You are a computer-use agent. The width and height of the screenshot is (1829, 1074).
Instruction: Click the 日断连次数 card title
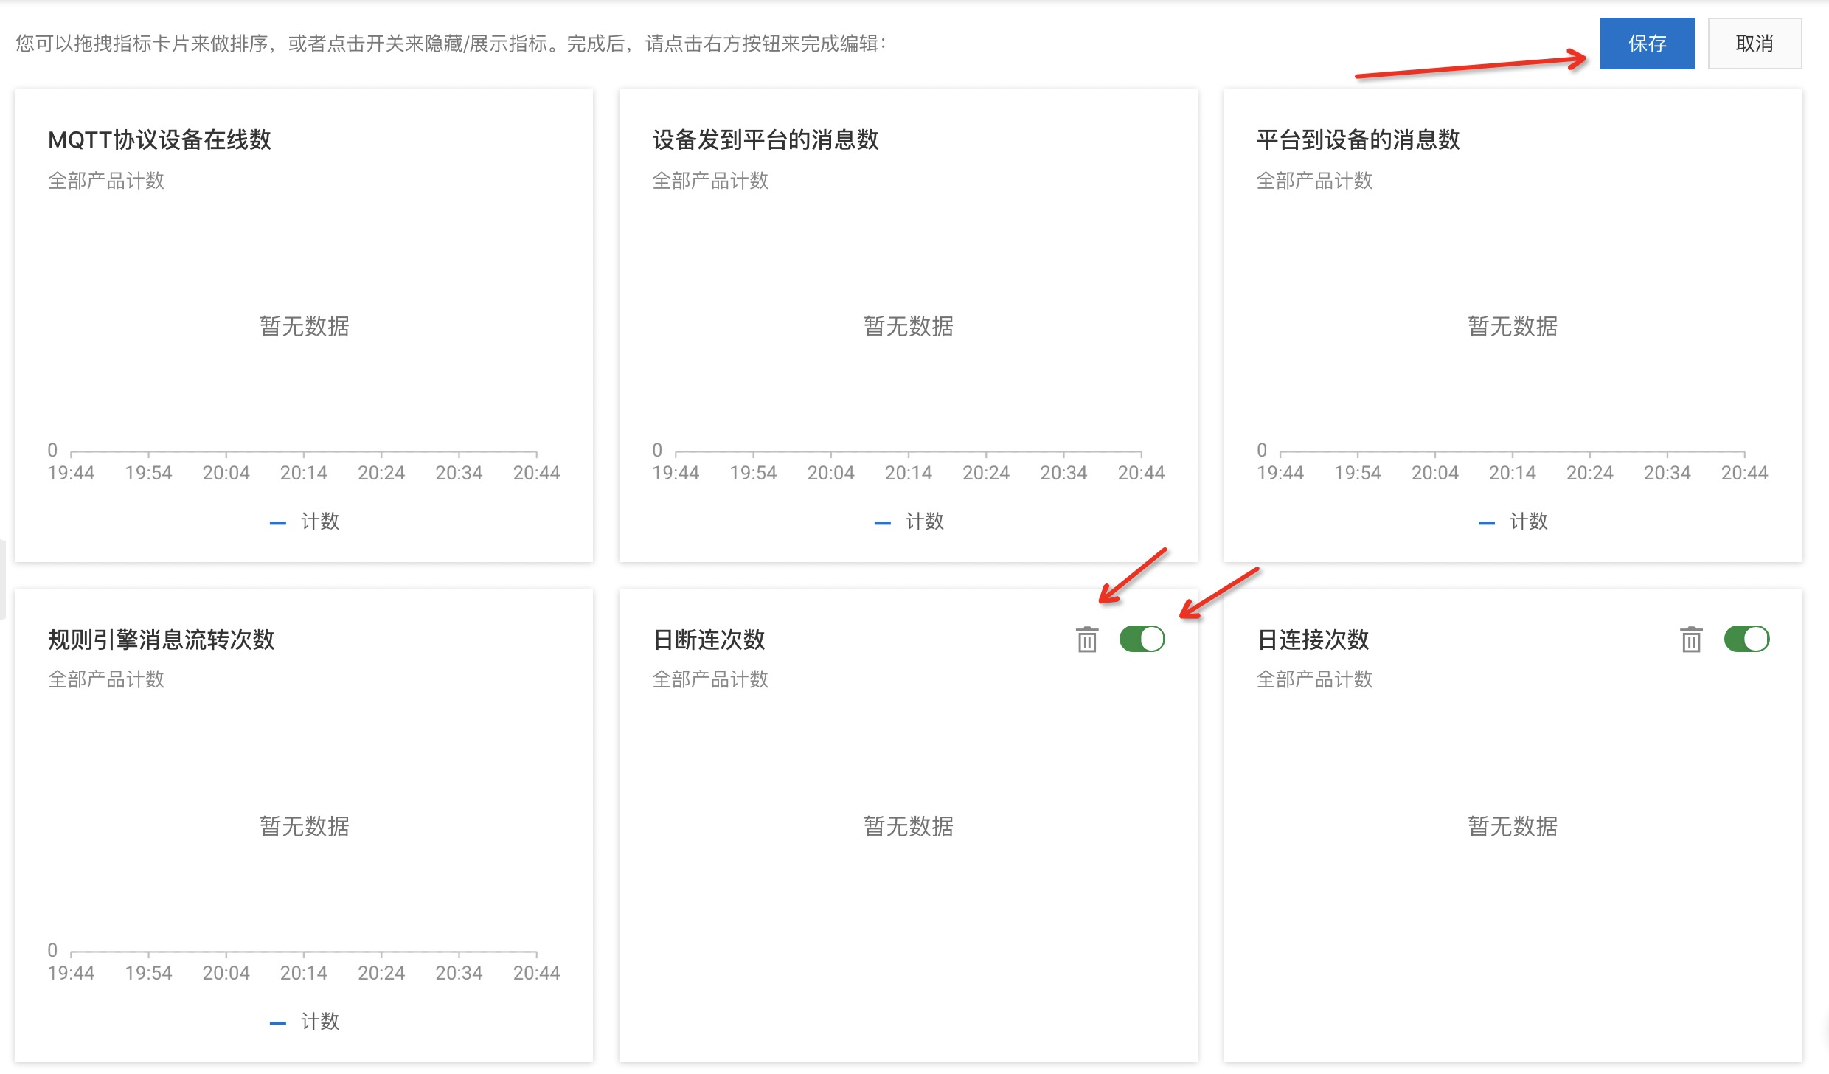coord(709,639)
